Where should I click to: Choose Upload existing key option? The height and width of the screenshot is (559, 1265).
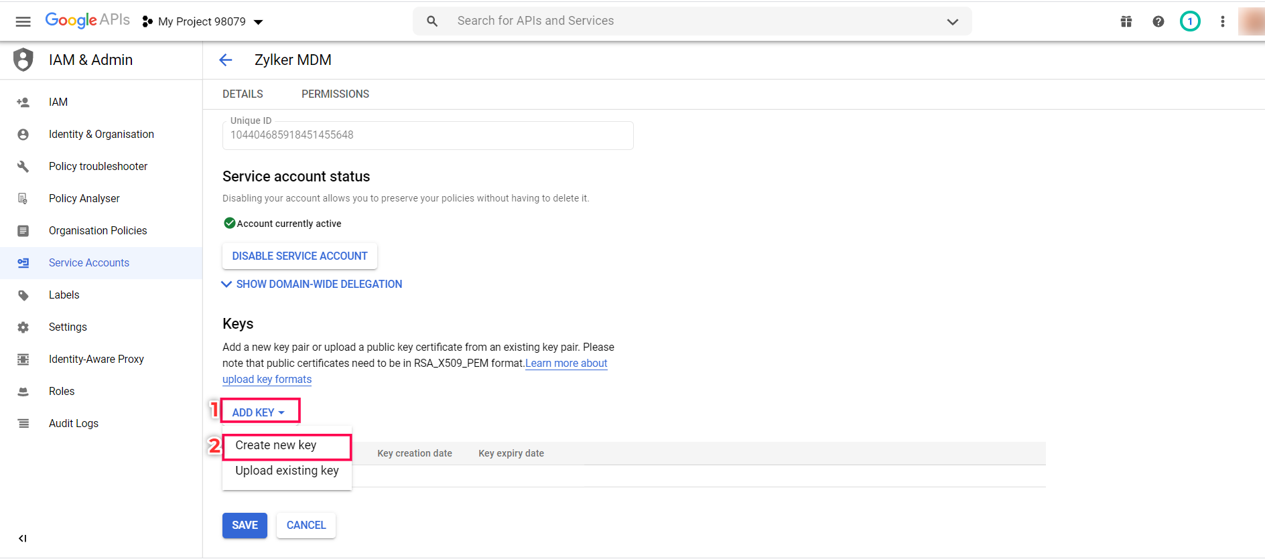point(287,471)
